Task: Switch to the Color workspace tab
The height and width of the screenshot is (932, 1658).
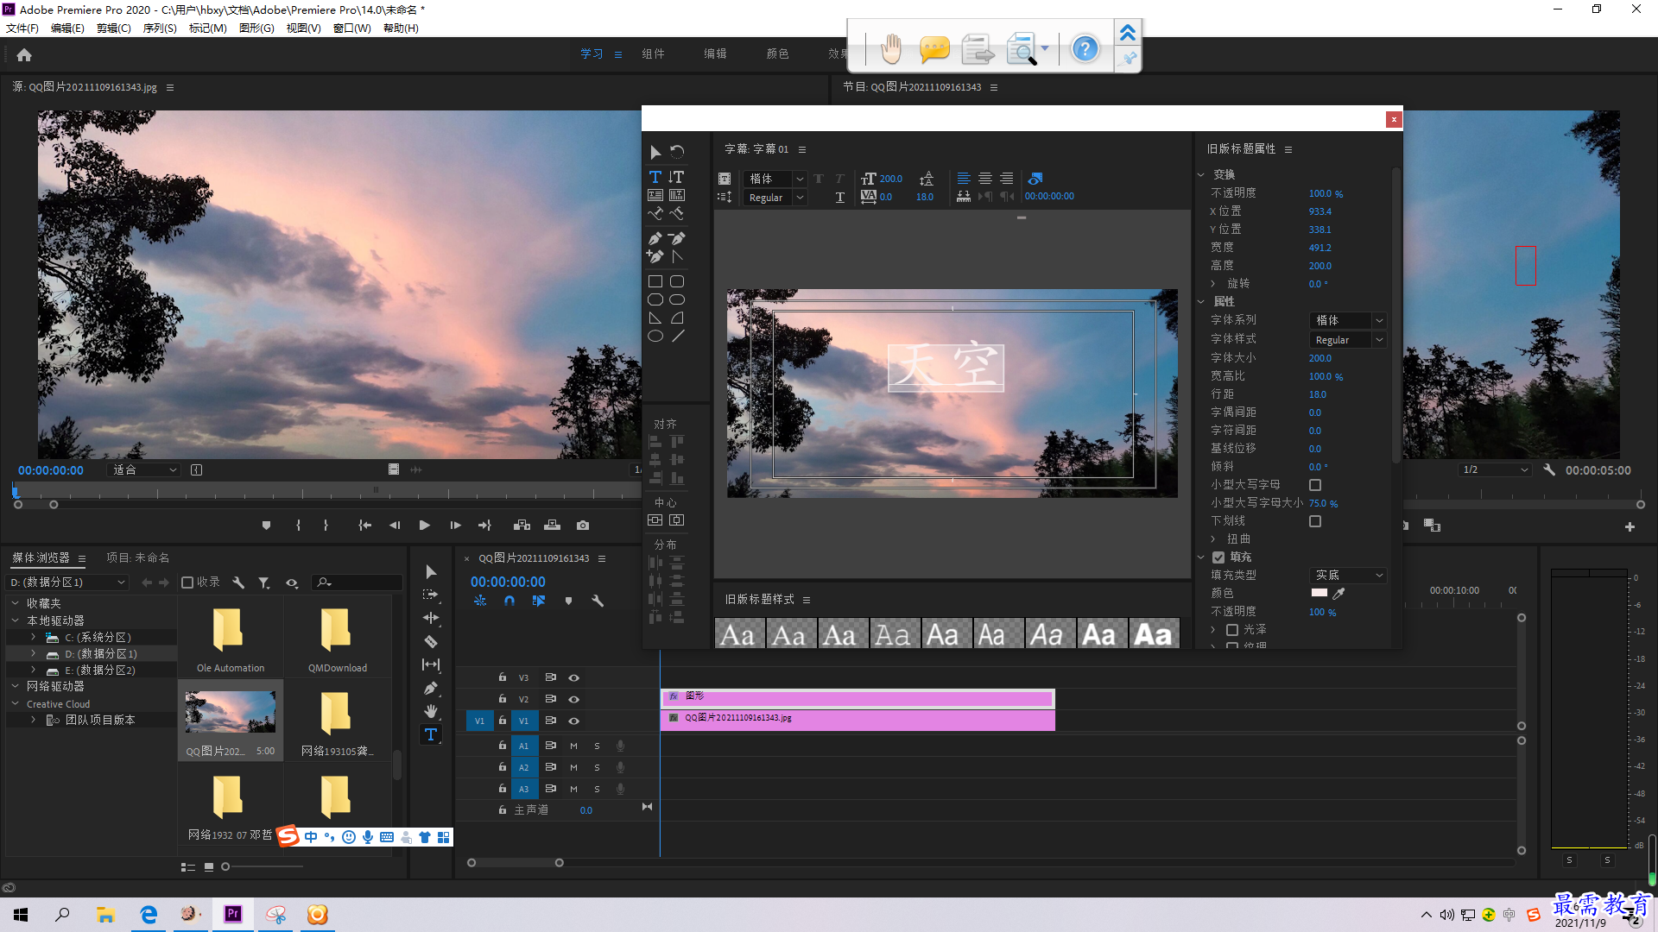Action: [777, 54]
